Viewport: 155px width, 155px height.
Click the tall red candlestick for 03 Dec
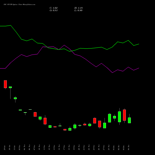(124, 115)
